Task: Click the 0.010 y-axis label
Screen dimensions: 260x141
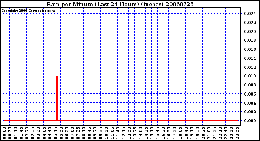Action: [250, 76]
